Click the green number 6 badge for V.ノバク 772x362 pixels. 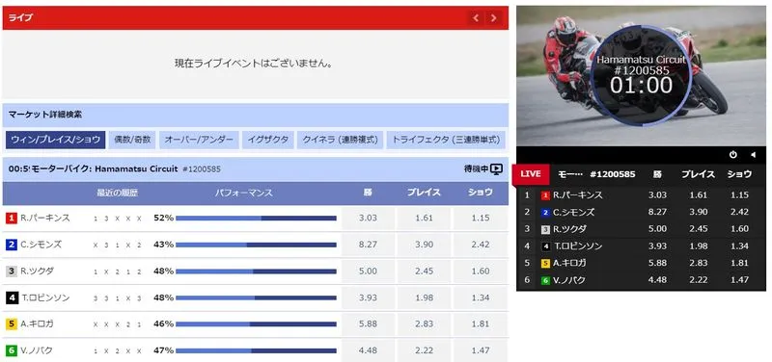(12, 350)
